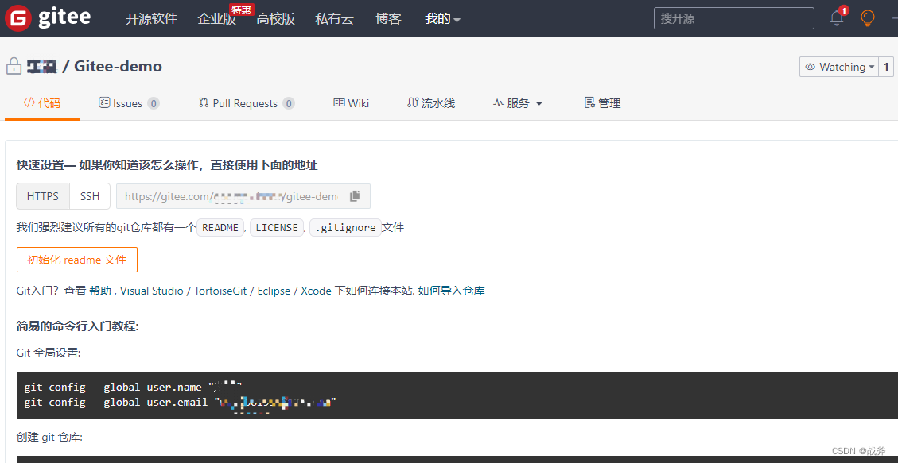898x463 pixels.
Task: Click the Gitee logo
Action: click(x=48, y=18)
